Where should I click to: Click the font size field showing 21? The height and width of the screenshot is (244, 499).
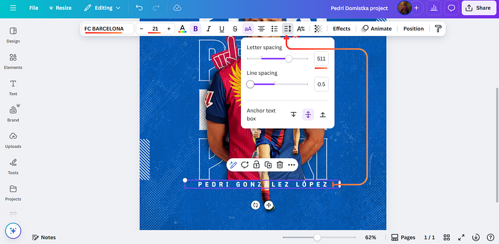click(x=155, y=29)
